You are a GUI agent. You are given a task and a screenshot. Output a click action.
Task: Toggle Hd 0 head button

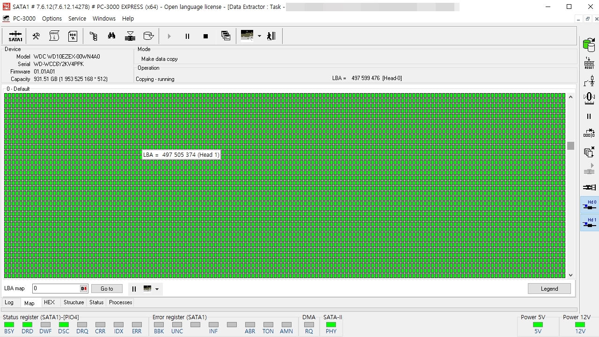point(589,205)
